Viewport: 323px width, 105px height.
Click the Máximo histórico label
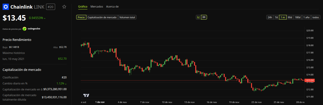click(14, 53)
